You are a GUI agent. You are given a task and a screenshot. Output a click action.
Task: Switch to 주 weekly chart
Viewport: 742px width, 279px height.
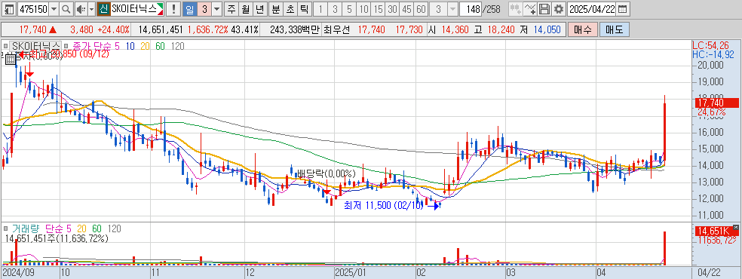tap(231, 8)
